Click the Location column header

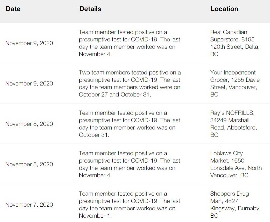[224, 9]
